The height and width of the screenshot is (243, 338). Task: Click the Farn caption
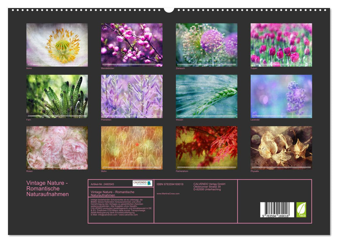pyautogui.click(x=29, y=120)
